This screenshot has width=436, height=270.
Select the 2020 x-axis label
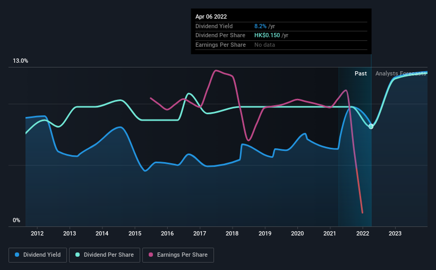point(297,233)
